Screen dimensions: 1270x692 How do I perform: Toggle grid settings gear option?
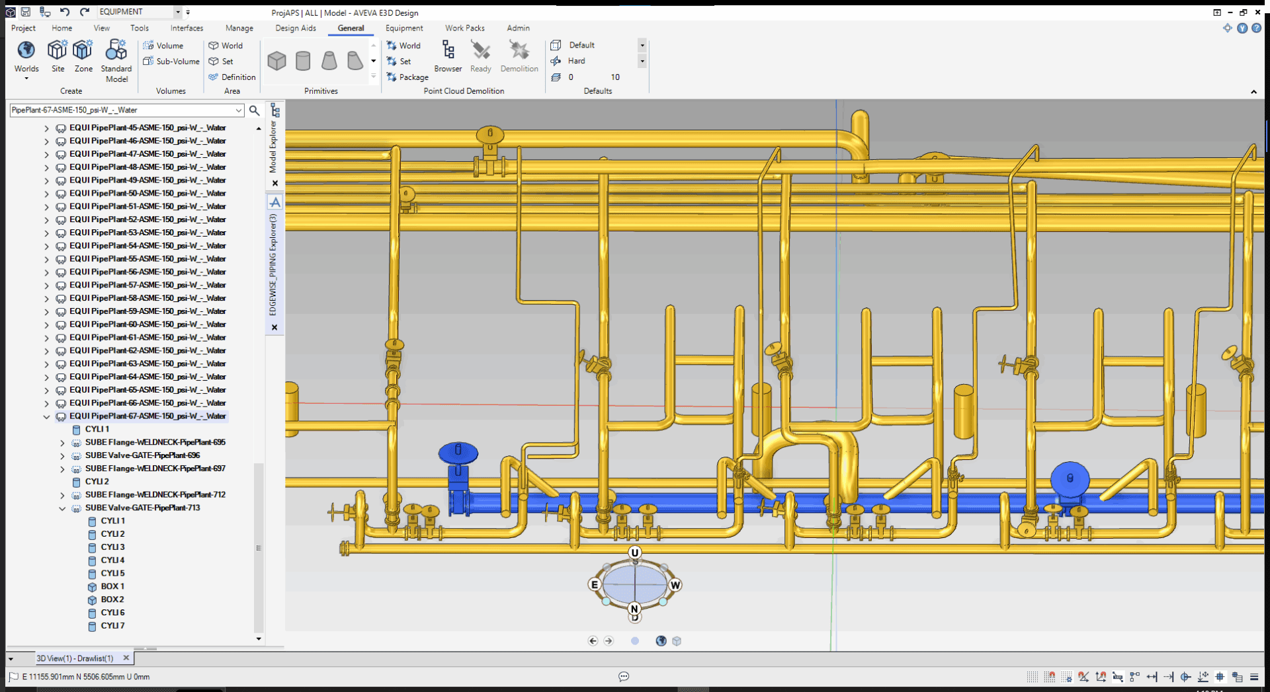click(1066, 677)
